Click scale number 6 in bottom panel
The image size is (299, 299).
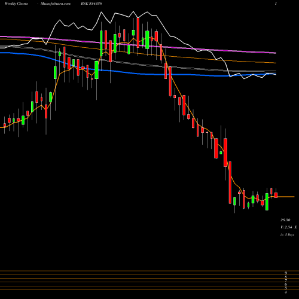point(286,285)
